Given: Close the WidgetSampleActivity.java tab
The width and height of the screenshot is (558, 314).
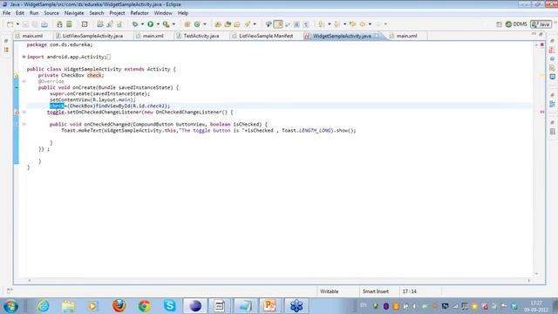Looking at the screenshot, I should coord(377,36).
